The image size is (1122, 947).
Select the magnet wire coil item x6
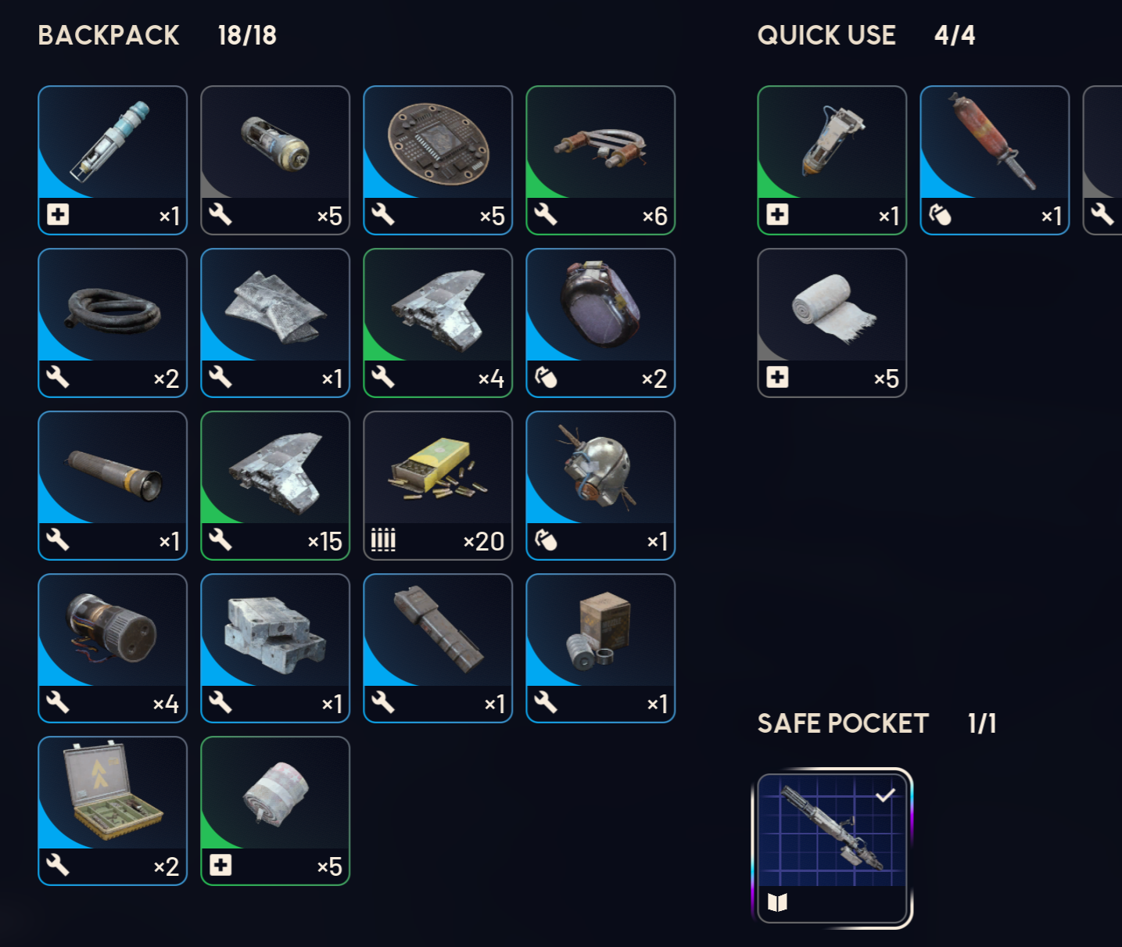coord(600,160)
